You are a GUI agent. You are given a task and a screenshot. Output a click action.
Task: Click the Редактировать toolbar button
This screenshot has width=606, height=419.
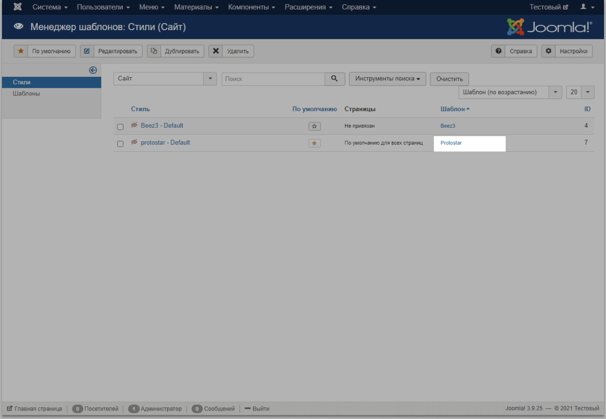click(x=111, y=51)
